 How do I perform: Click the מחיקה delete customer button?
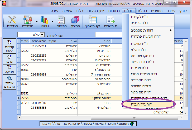click(x=9, y=69)
